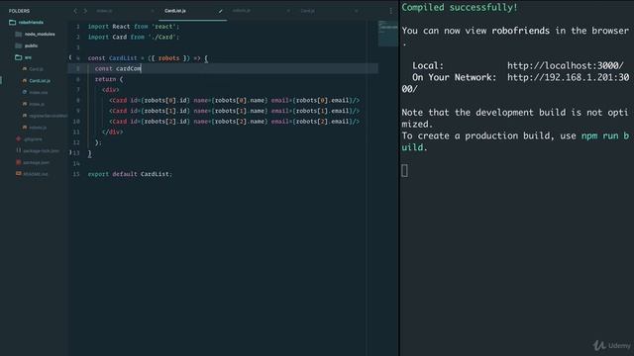Click the terminal cursor block
The height and width of the screenshot is (356, 634).
405,171
